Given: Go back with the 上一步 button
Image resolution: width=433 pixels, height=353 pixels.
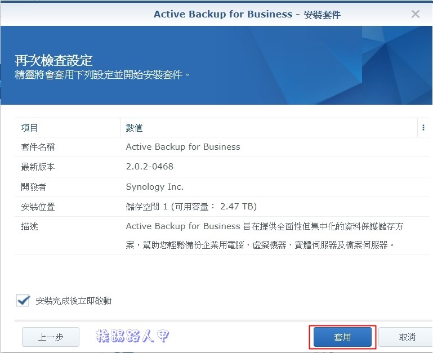Looking at the screenshot, I should (x=51, y=337).
